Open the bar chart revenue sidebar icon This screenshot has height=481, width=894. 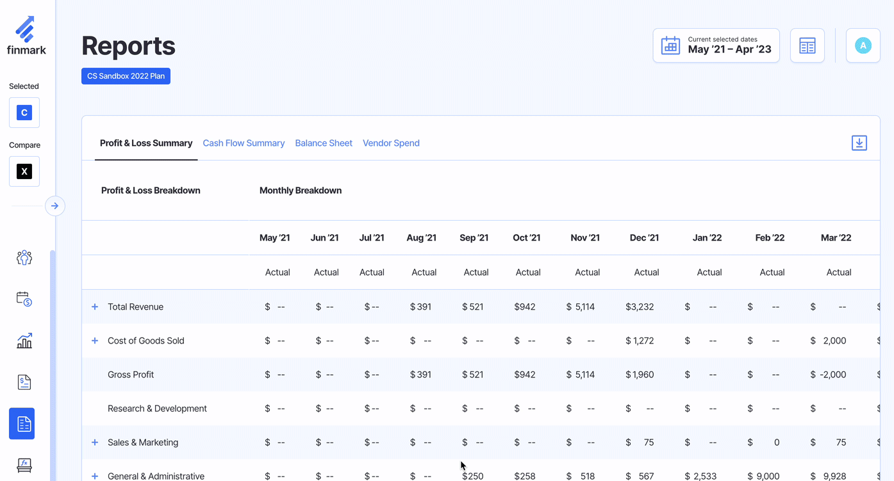point(24,341)
